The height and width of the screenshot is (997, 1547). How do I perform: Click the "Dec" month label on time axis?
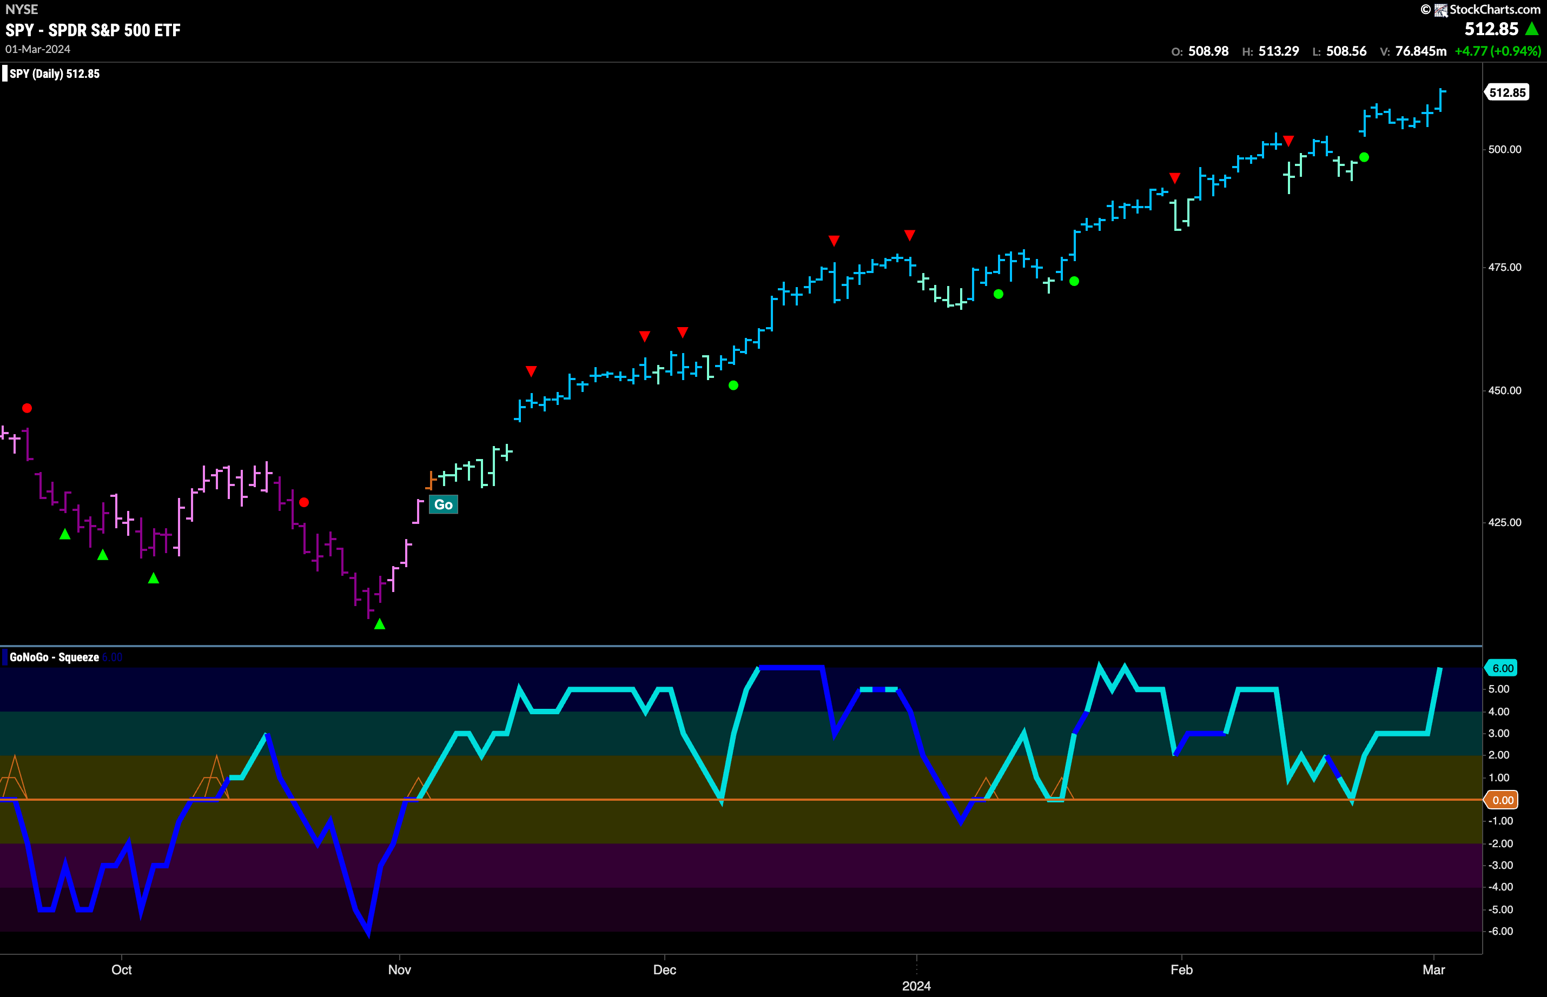click(664, 970)
